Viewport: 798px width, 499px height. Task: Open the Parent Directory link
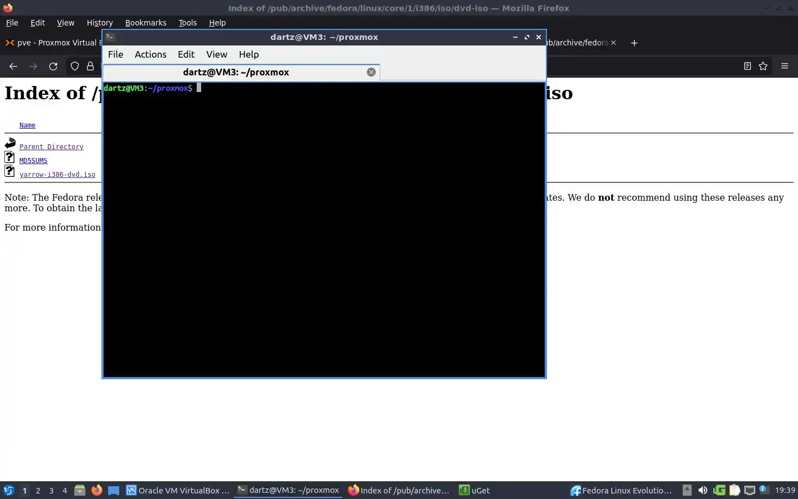(x=52, y=147)
